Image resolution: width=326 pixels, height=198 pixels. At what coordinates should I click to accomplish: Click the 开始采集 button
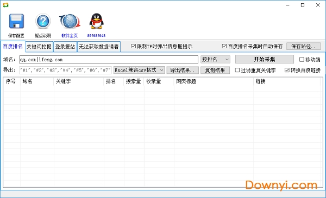click(265, 59)
